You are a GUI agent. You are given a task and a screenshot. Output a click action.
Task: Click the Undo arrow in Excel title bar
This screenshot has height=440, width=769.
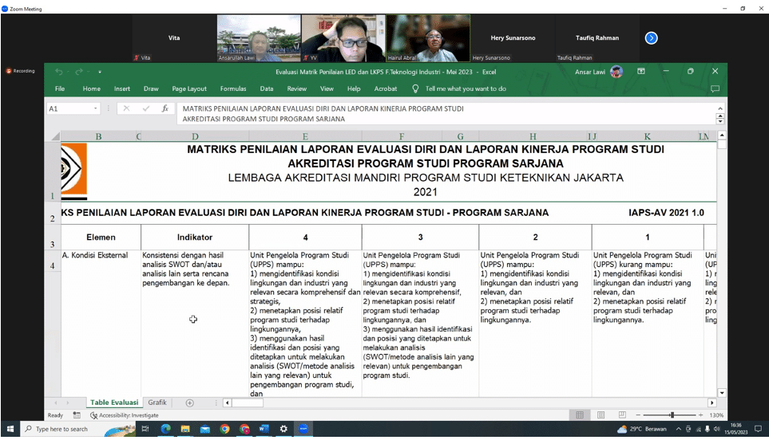tap(59, 72)
